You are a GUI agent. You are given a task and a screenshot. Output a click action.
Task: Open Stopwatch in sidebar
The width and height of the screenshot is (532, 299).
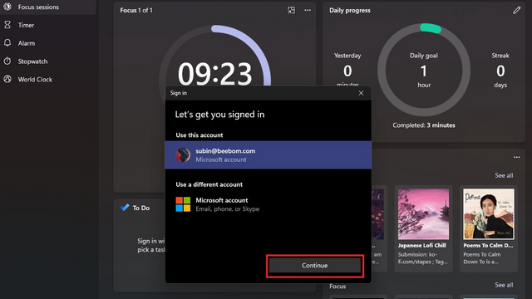[x=47, y=61]
